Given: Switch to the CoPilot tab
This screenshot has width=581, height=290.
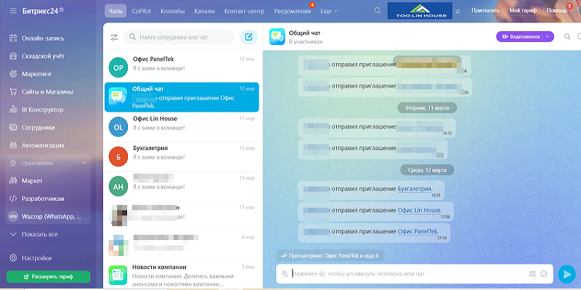Looking at the screenshot, I should (x=141, y=11).
